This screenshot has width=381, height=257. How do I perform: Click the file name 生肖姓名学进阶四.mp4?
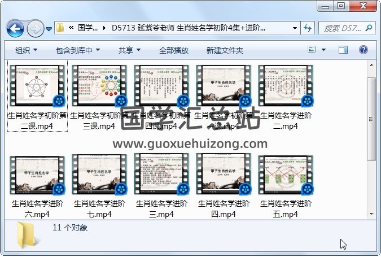click(x=224, y=209)
